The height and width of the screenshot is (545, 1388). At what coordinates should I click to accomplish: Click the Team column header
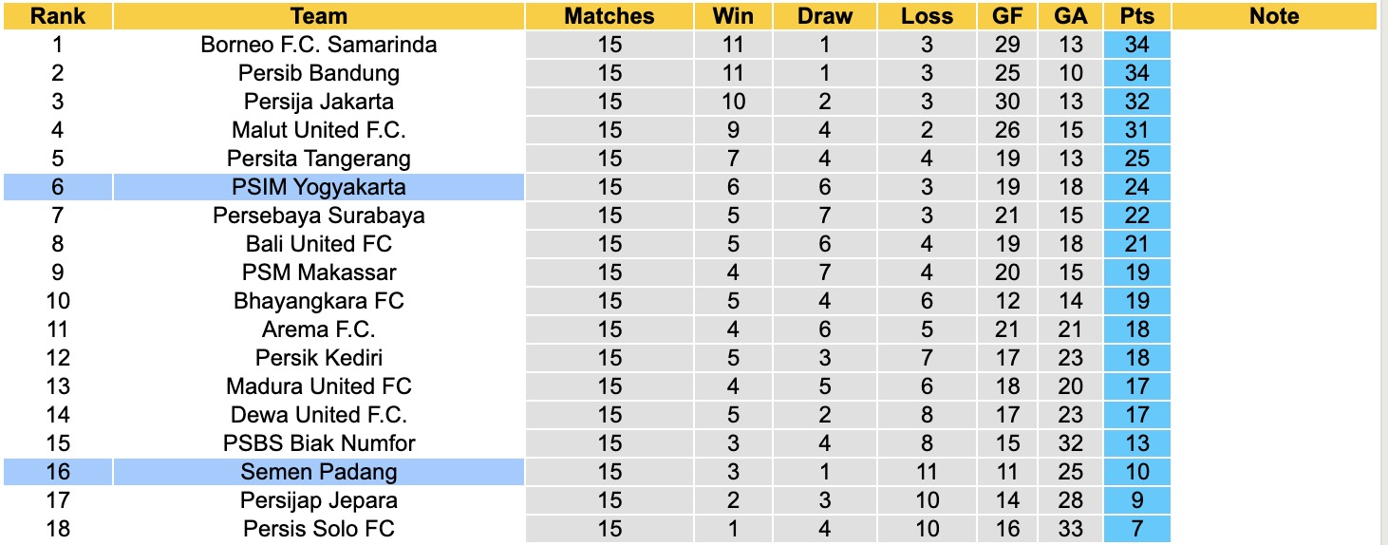point(319,16)
